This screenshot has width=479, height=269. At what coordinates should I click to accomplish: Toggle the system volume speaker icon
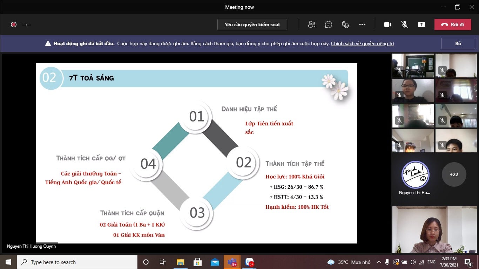coord(413,262)
